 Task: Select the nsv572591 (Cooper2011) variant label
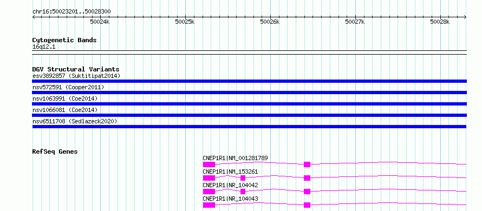pyautogui.click(x=68, y=88)
